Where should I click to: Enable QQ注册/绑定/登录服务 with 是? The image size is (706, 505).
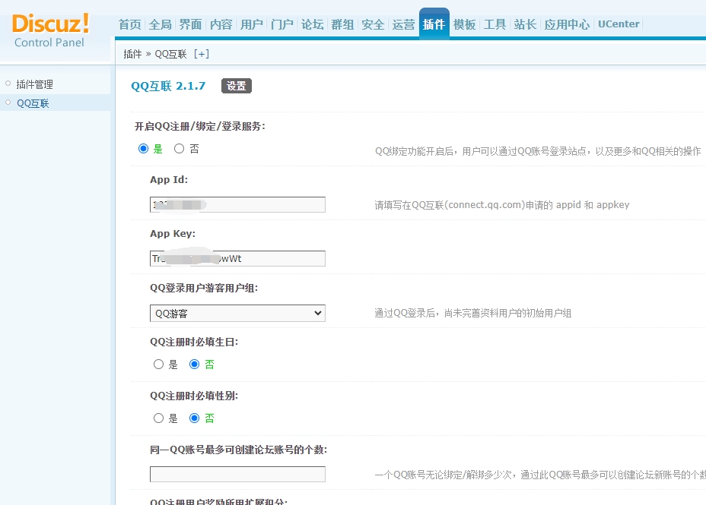pyautogui.click(x=143, y=149)
